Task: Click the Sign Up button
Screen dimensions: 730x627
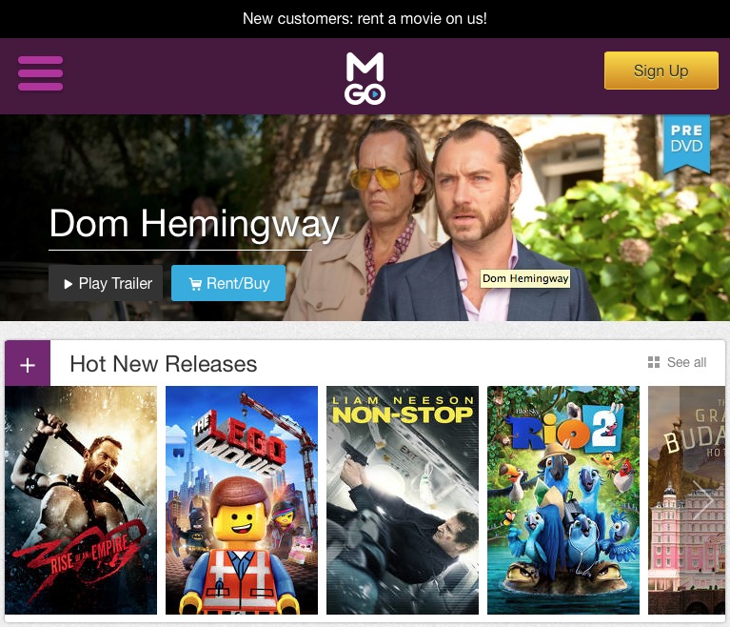Action: 661,71
